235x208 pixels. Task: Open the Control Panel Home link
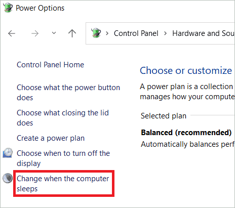[x=50, y=65]
